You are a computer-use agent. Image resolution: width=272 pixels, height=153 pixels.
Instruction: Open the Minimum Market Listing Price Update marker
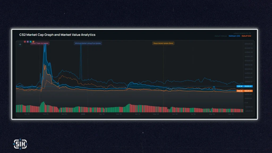tap(88, 43)
